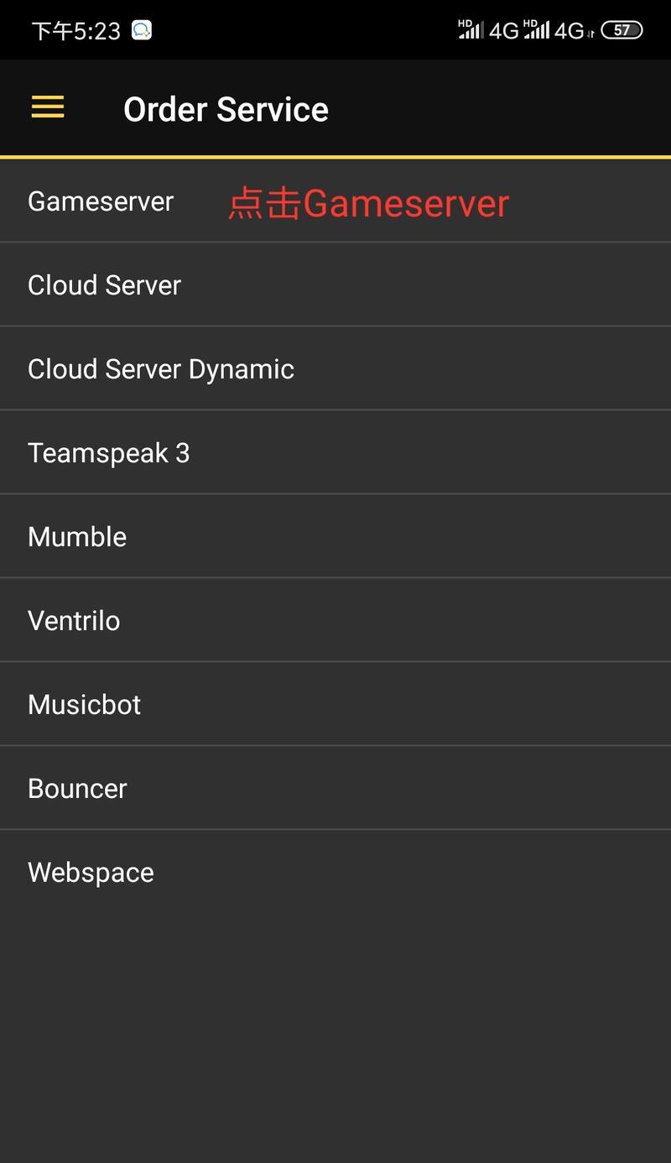Tap the clock time in status bar

click(x=76, y=31)
